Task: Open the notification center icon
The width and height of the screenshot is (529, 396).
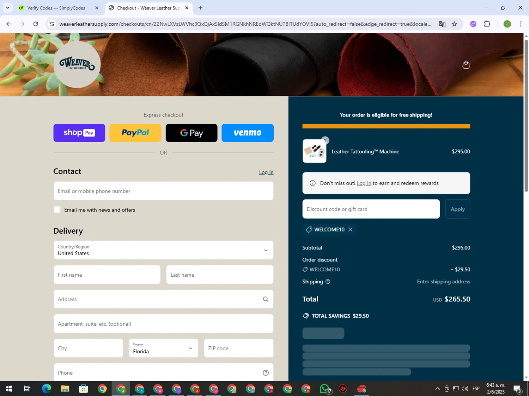Action: click(517, 389)
